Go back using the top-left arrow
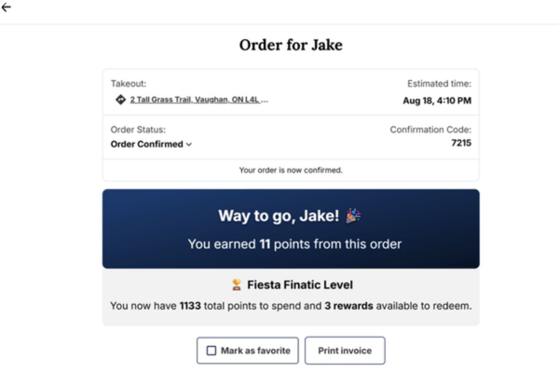 (7, 7)
